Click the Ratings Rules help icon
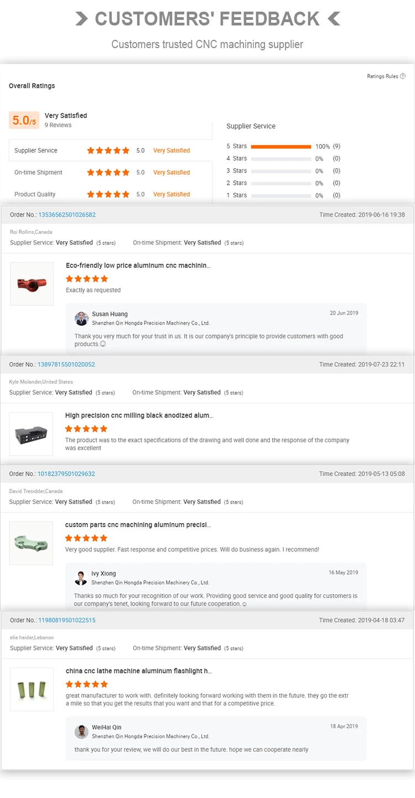Screen dimensions: 415x798 403,76
